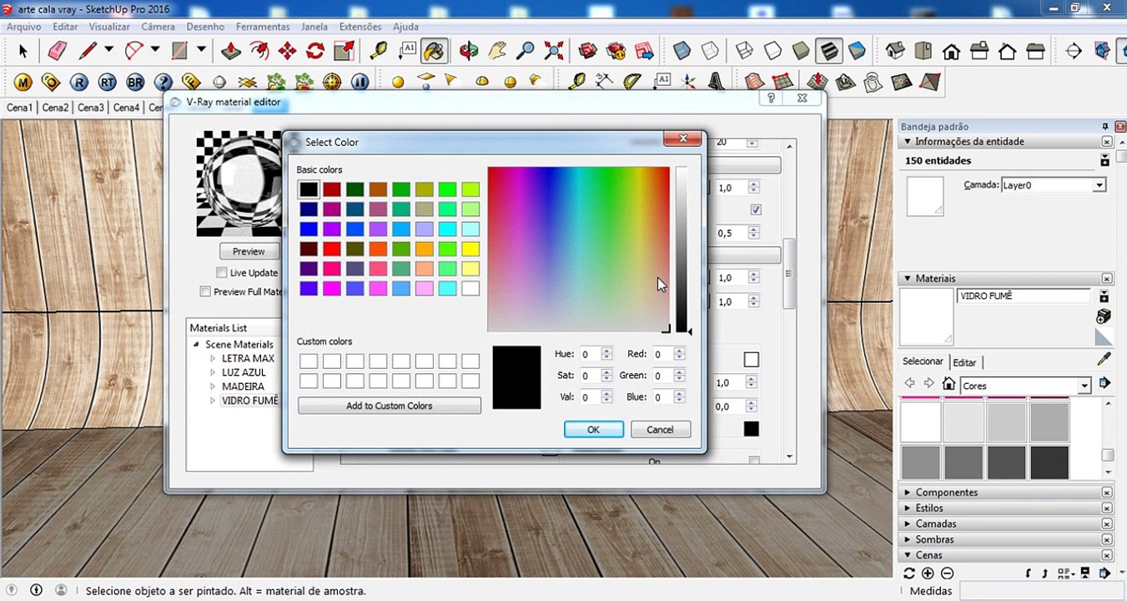Toggle the Live Update checkbox
Screen dimensions: 1127x601
tap(221, 273)
